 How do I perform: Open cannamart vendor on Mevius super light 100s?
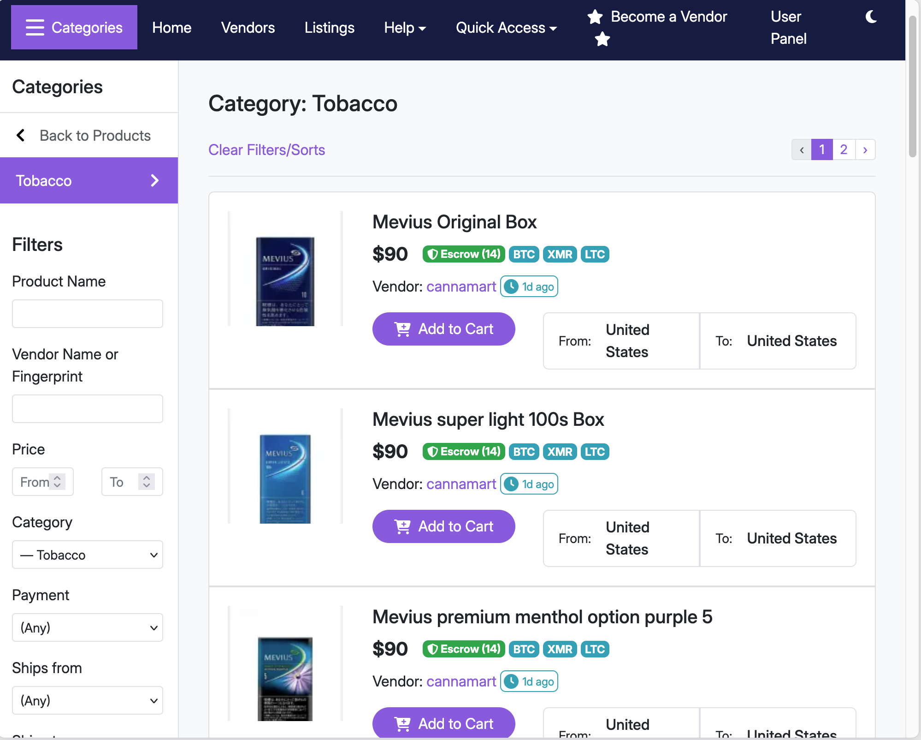(461, 484)
